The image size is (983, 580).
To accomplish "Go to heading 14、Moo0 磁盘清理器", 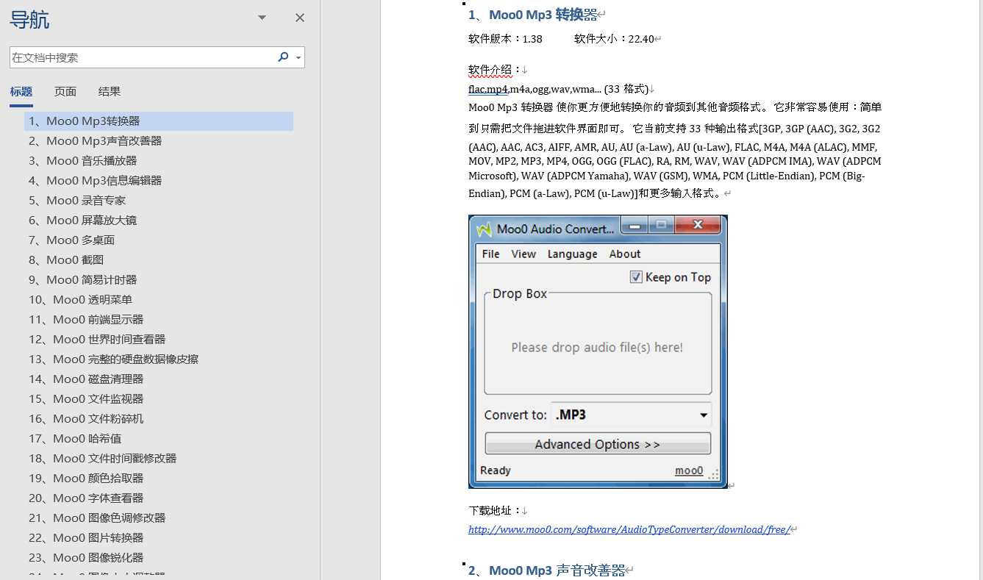I will click(86, 379).
